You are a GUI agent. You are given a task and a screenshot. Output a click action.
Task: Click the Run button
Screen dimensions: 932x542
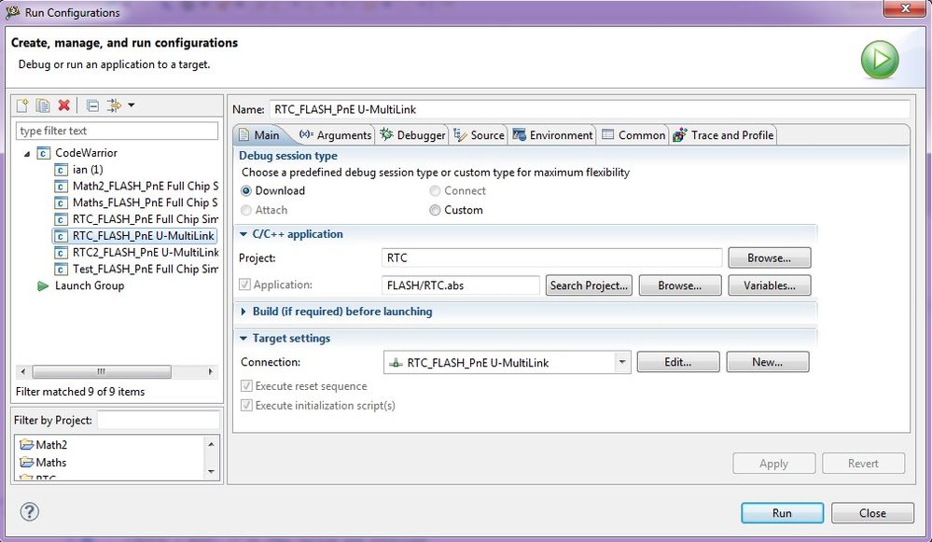pyautogui.click(x=782, y=512)
